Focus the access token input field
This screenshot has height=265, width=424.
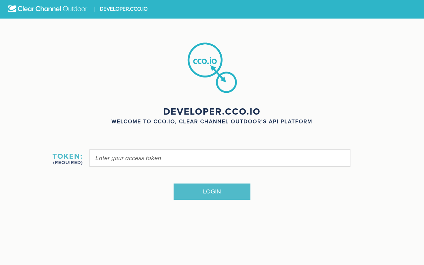[220, 158]
